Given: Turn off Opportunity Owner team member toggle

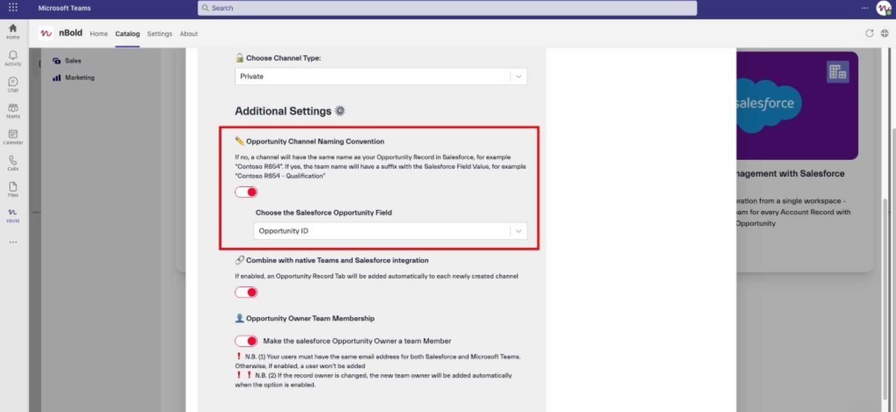Looking at the screenshot, I should pos(246,341).
